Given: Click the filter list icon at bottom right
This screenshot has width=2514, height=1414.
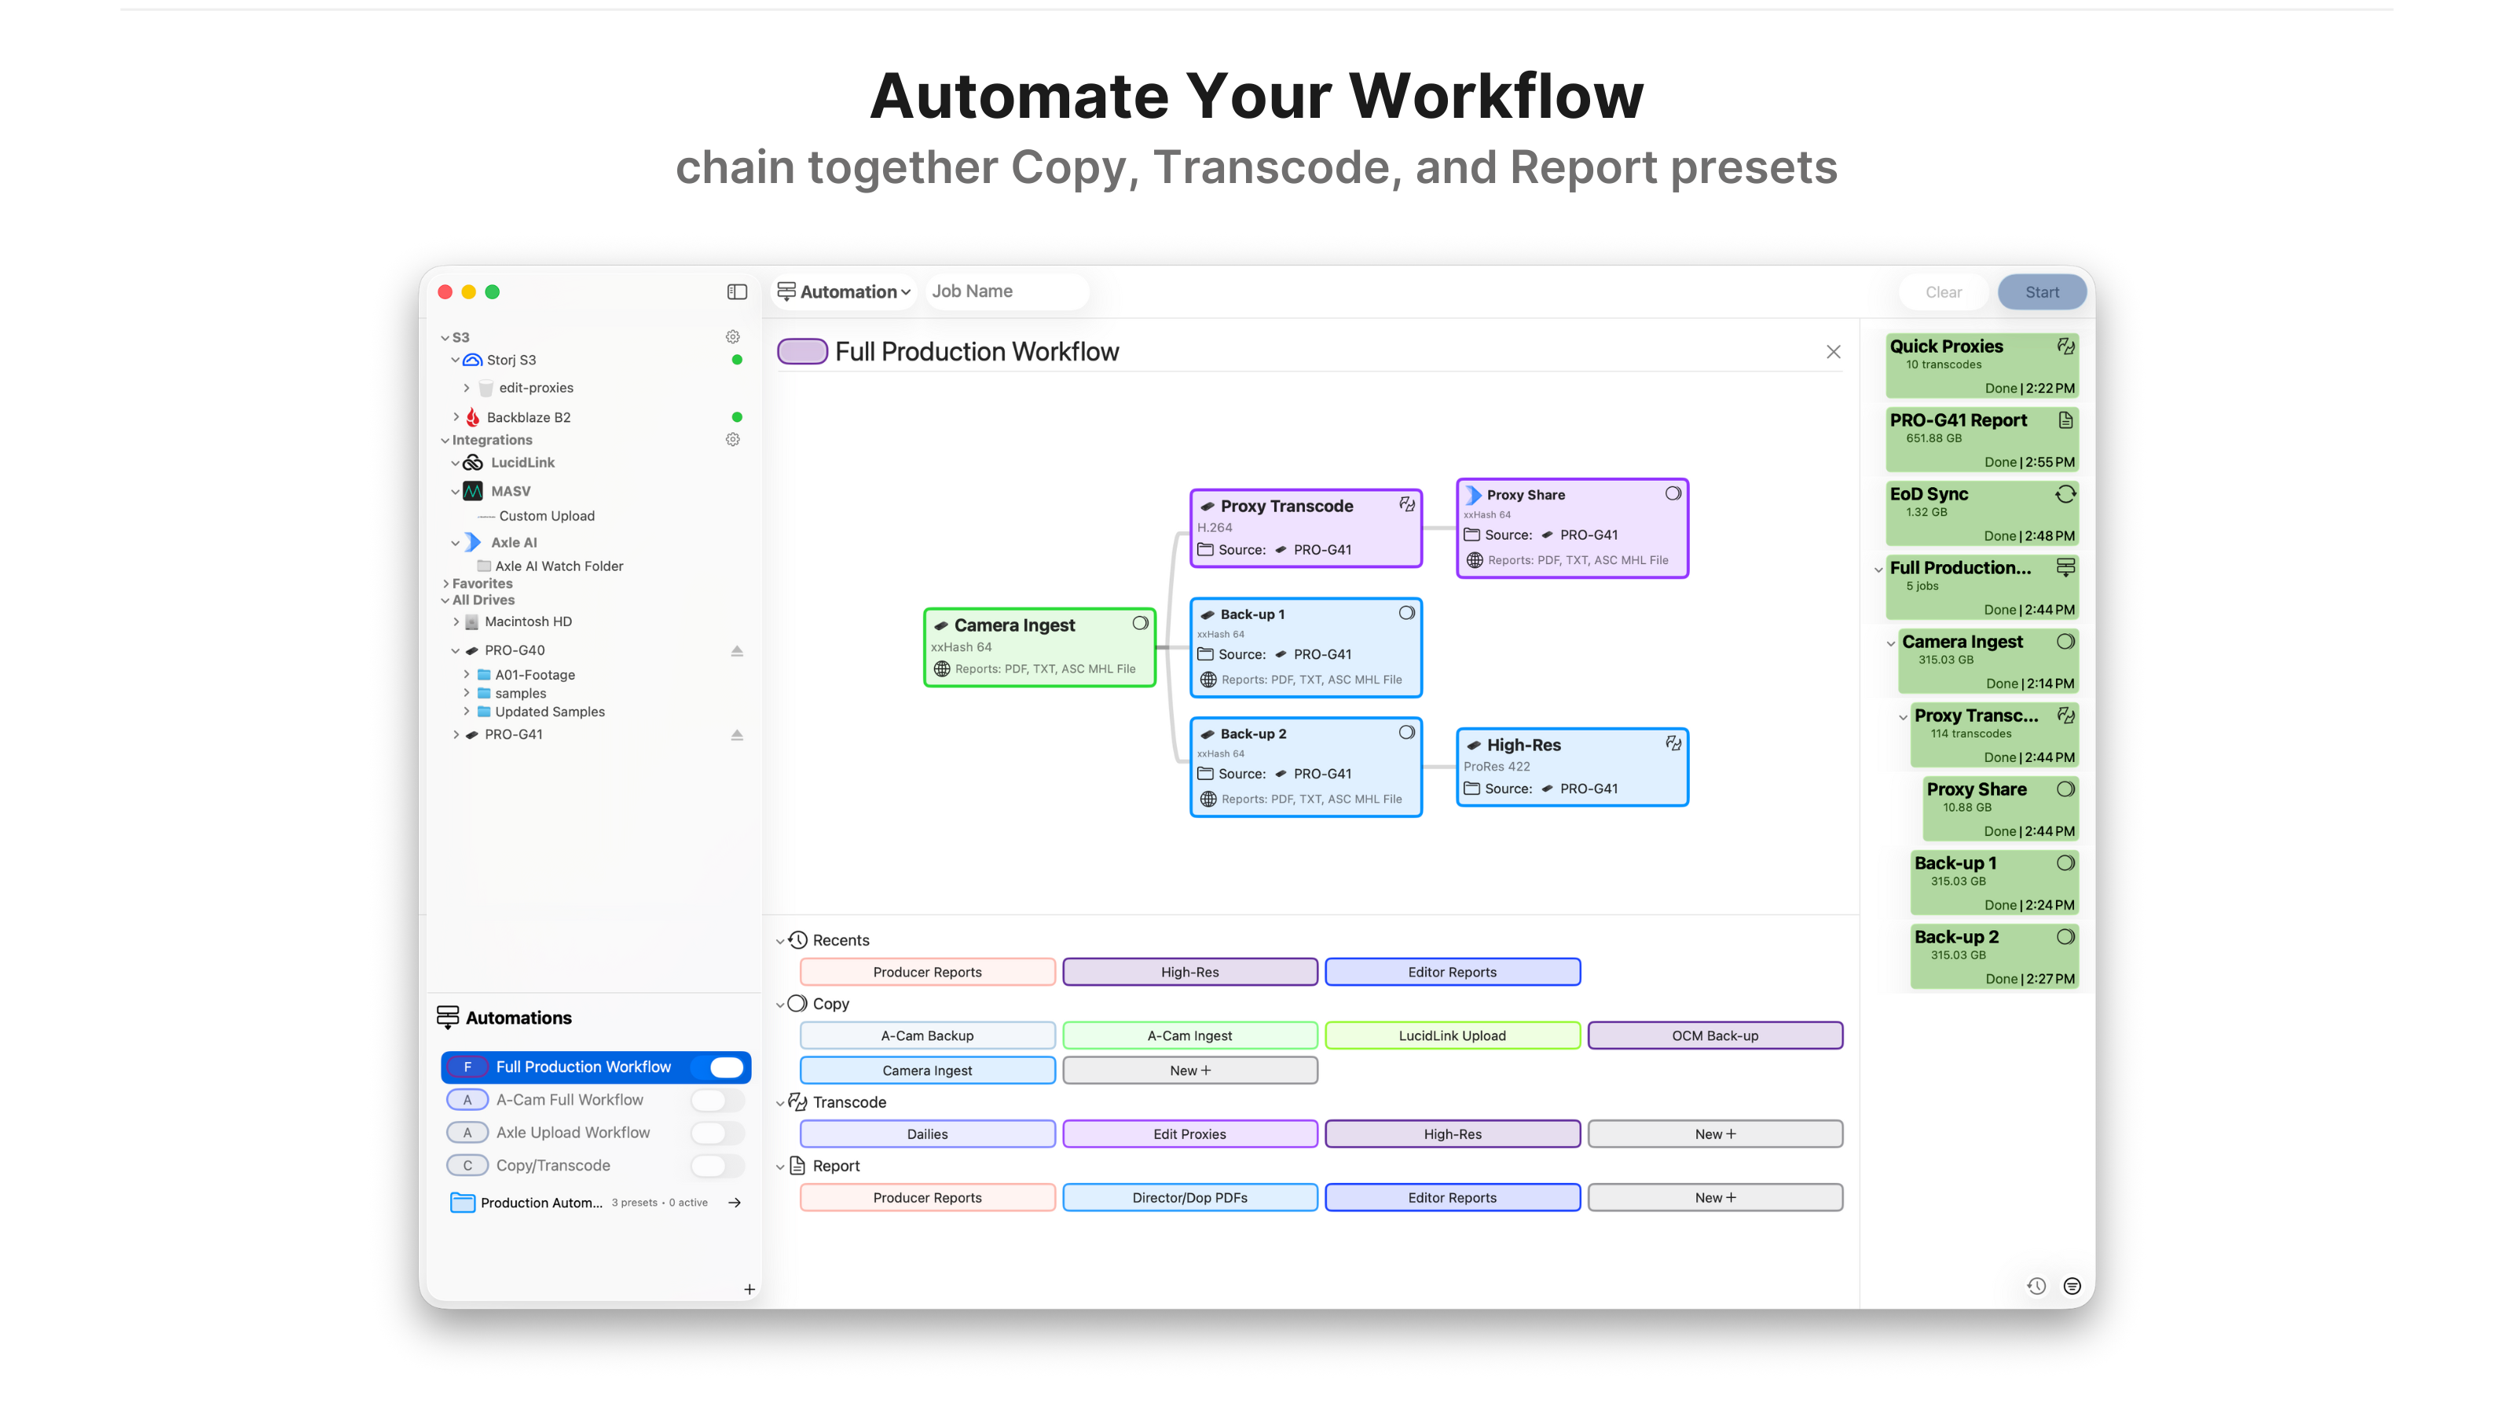Looking at the screenshot, I should 2072,1286.
